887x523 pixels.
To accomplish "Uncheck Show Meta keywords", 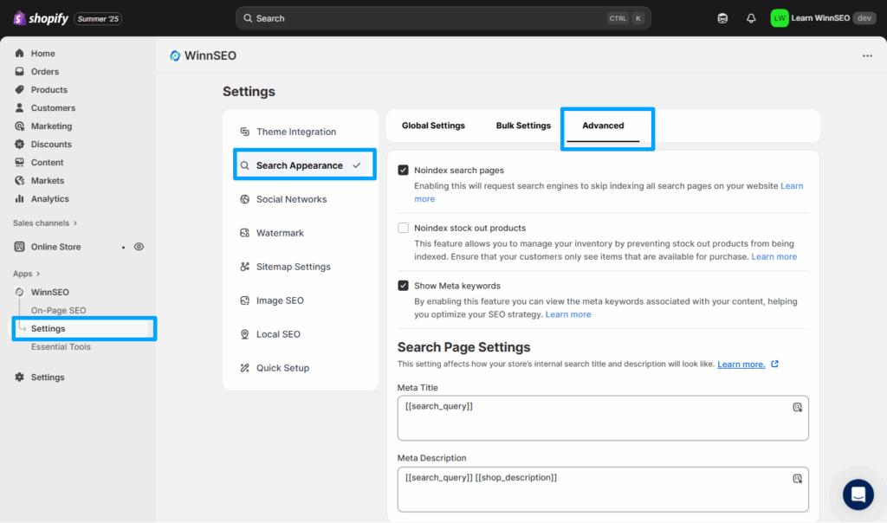I will click(x=403, y=286).
